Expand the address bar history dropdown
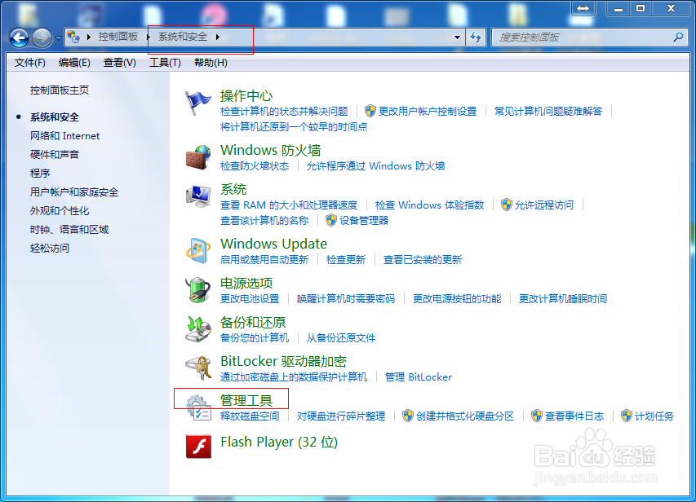The height and width of the screenshot is (502, 696). pos(457,37)
